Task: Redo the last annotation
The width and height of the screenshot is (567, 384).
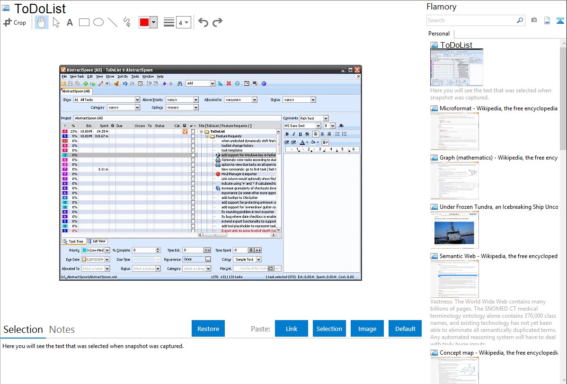Action: pos(217,22)
